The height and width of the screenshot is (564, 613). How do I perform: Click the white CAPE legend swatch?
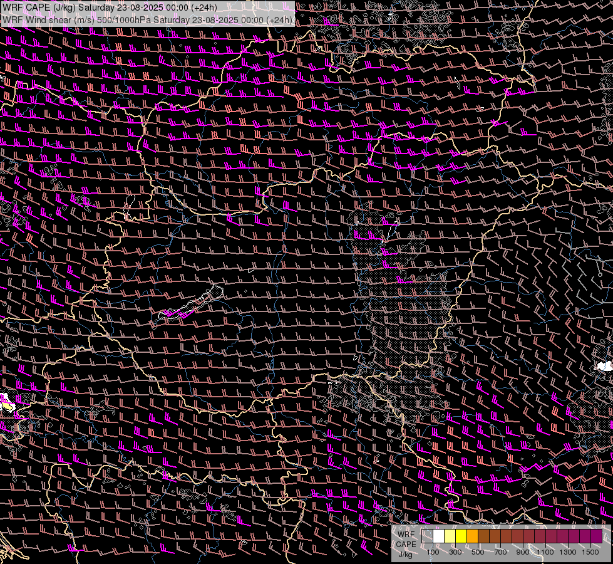coord(439,536)
